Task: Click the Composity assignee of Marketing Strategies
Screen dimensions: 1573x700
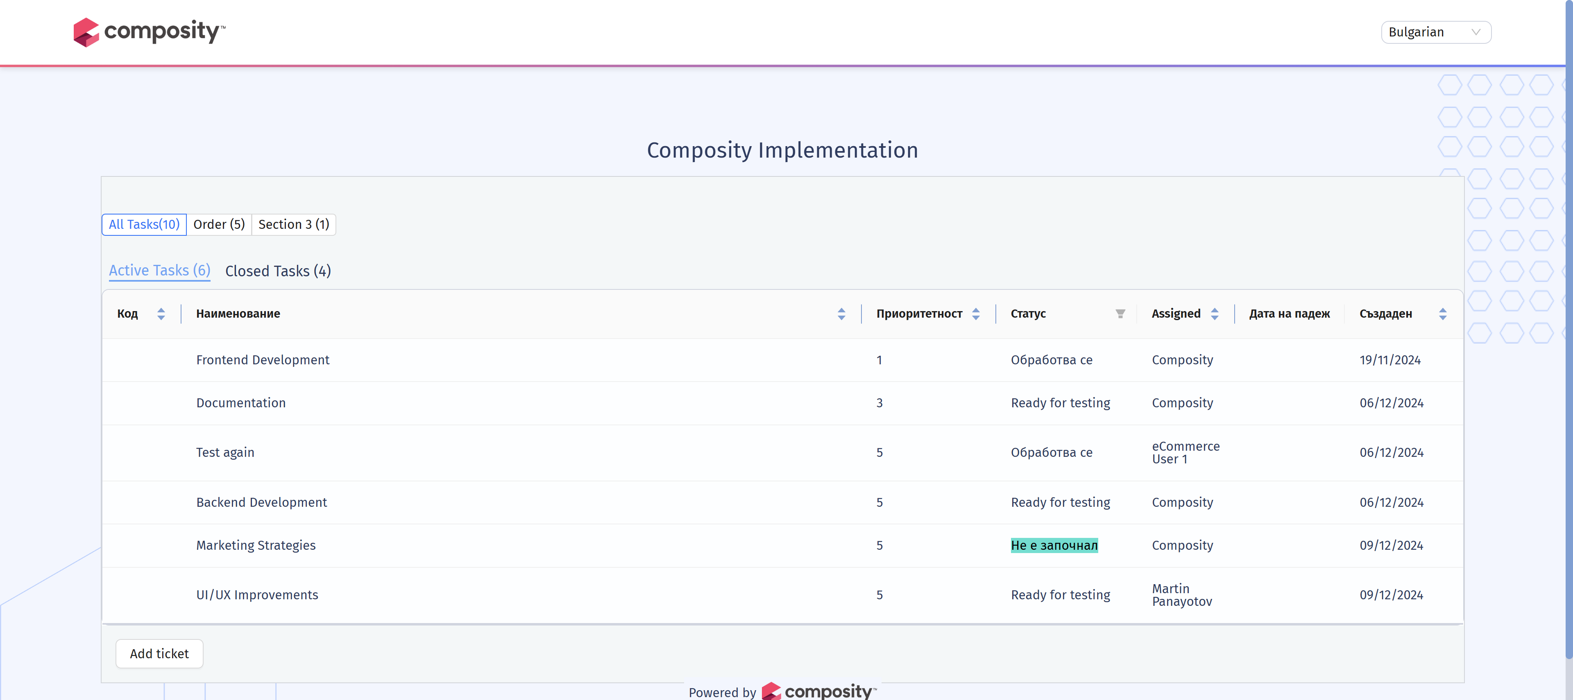Action: [x=1182, y=545]
